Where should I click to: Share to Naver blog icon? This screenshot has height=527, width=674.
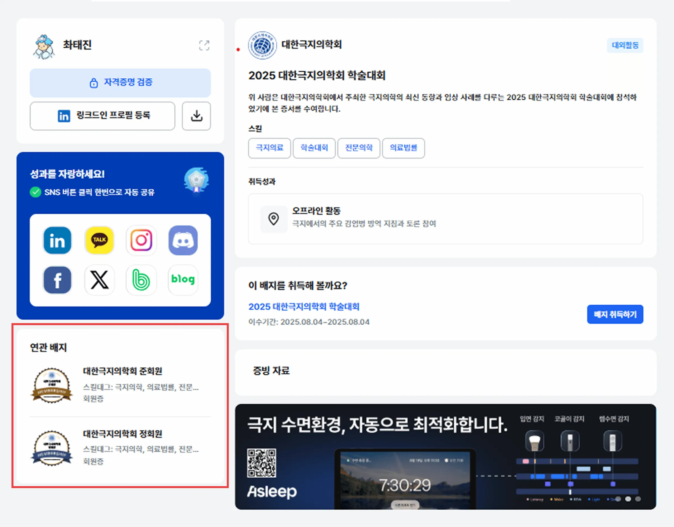coord(183,280)
